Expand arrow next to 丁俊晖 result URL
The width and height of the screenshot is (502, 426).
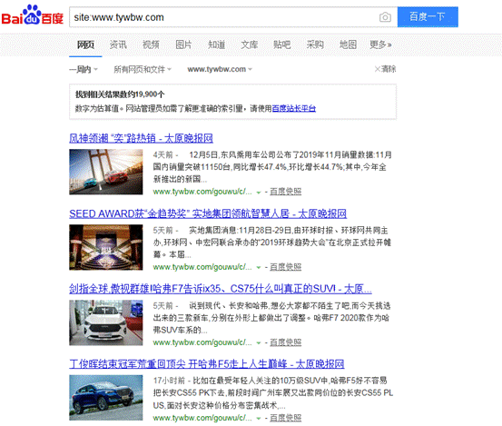(259, 419)
